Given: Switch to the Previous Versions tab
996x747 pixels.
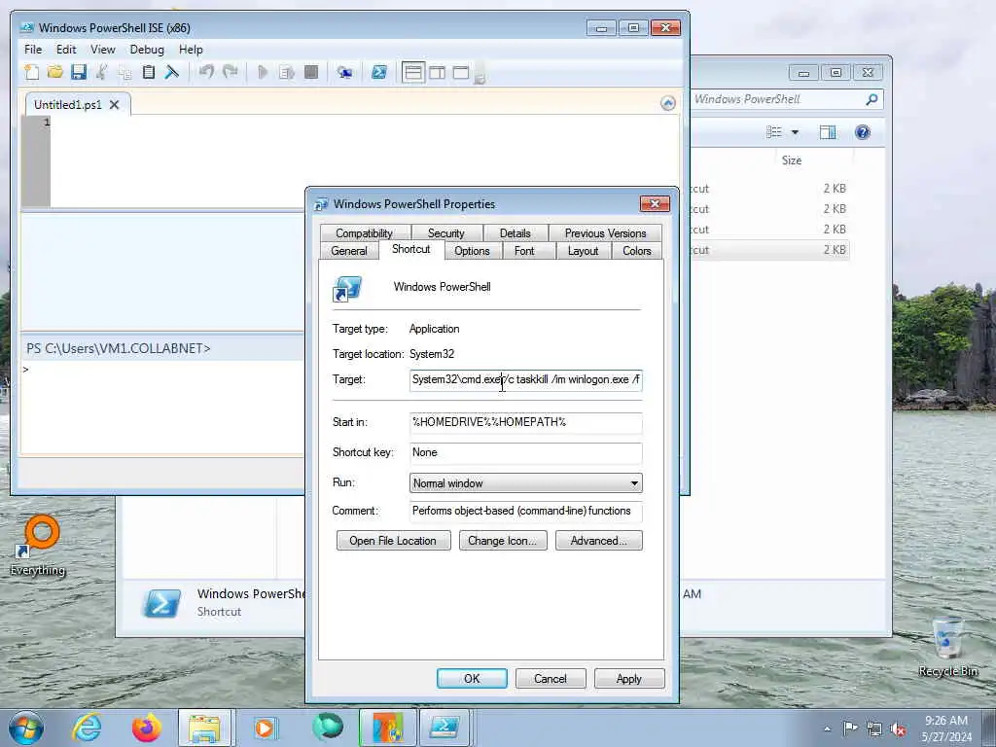Looking at the screenshot, I should tap(605, 233).
